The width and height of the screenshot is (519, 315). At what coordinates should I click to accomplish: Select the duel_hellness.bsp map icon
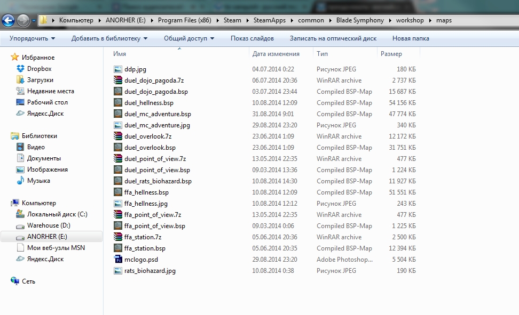click(118, 103)
